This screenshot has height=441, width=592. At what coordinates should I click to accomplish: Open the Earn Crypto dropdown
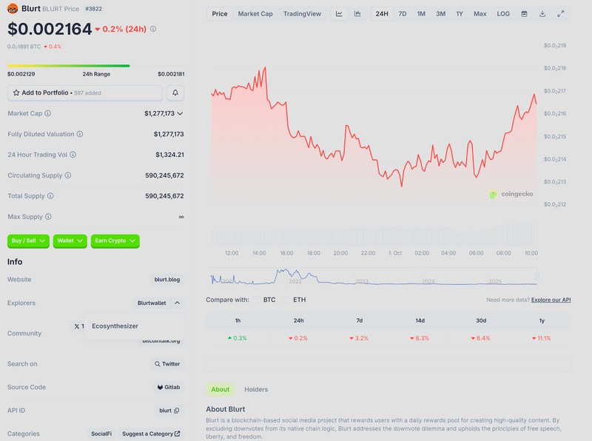click(x=115, y=240)
